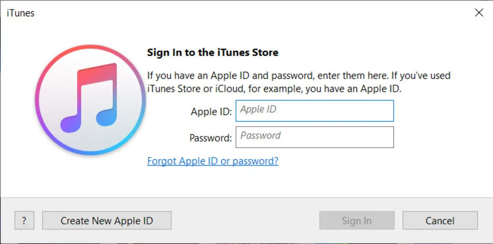493x244 pixels.
Task: Click the Apple ID description paragraph
Action: pos(299,82)
